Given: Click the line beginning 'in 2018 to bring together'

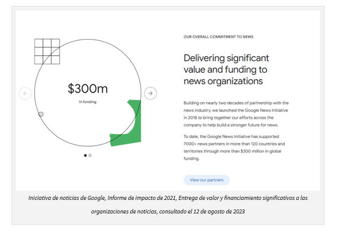Looking at the screenshot, I should pyautogui.click(x=235, y=117).
